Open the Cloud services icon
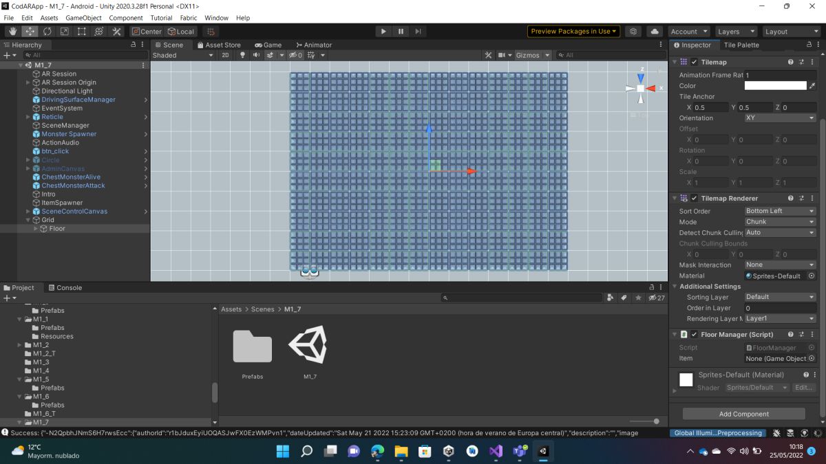The width and height of the screenshot is (826, 464). [655, 31]
